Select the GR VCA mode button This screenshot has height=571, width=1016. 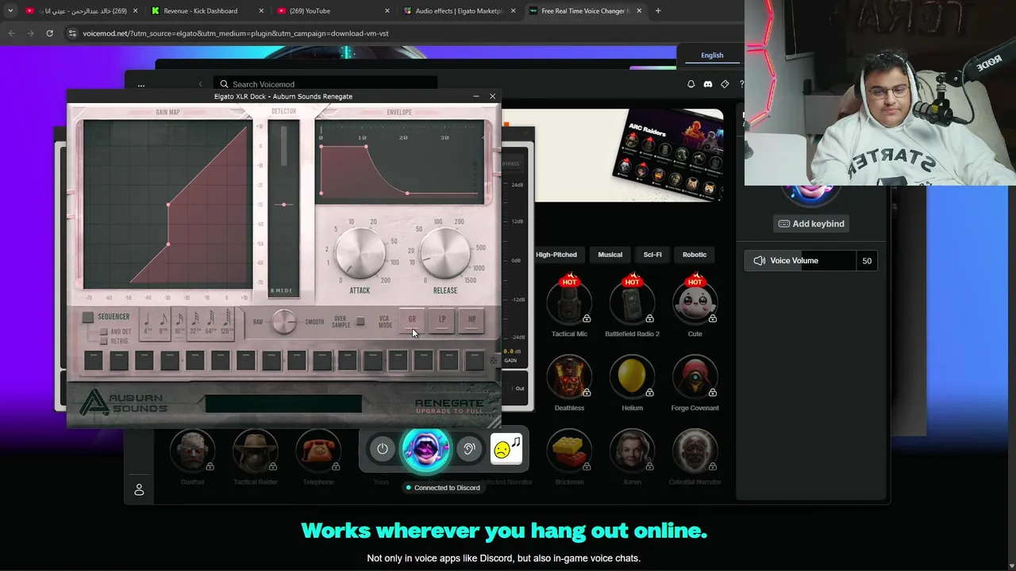[x=412, y=320]
